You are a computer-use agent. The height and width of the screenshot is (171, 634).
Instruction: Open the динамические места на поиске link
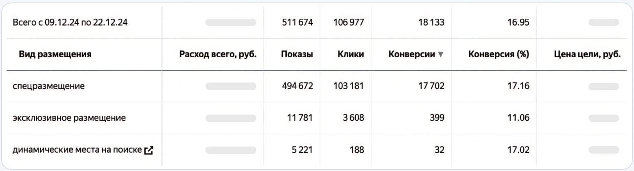point(77,150)
